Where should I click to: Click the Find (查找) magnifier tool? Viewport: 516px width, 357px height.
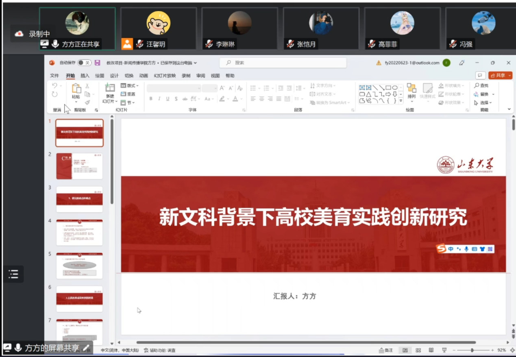coord(481,85)
